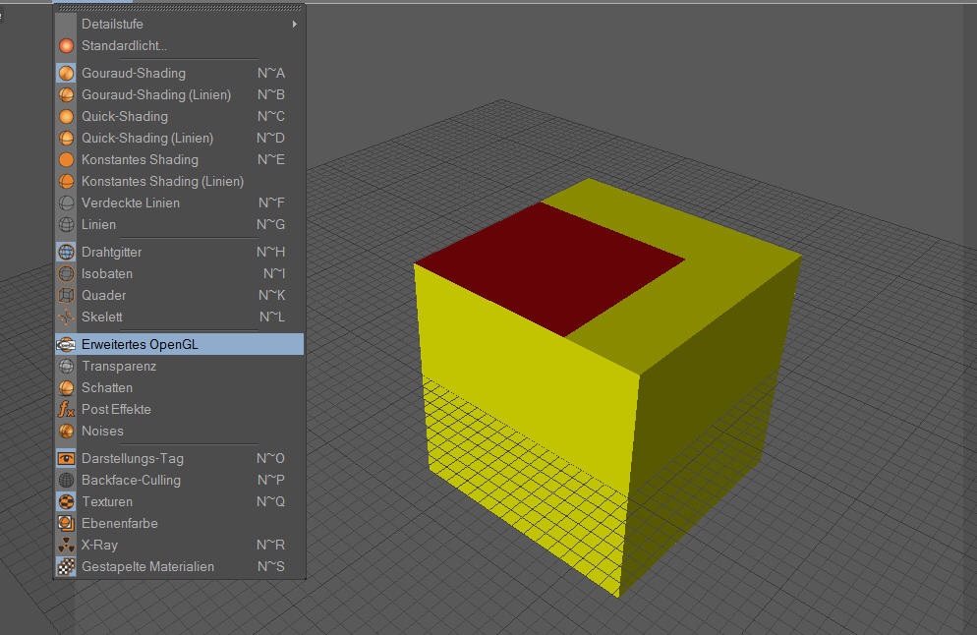977x635 pixels.
Task: Choose Quader display style
Action: pos(180,295)
